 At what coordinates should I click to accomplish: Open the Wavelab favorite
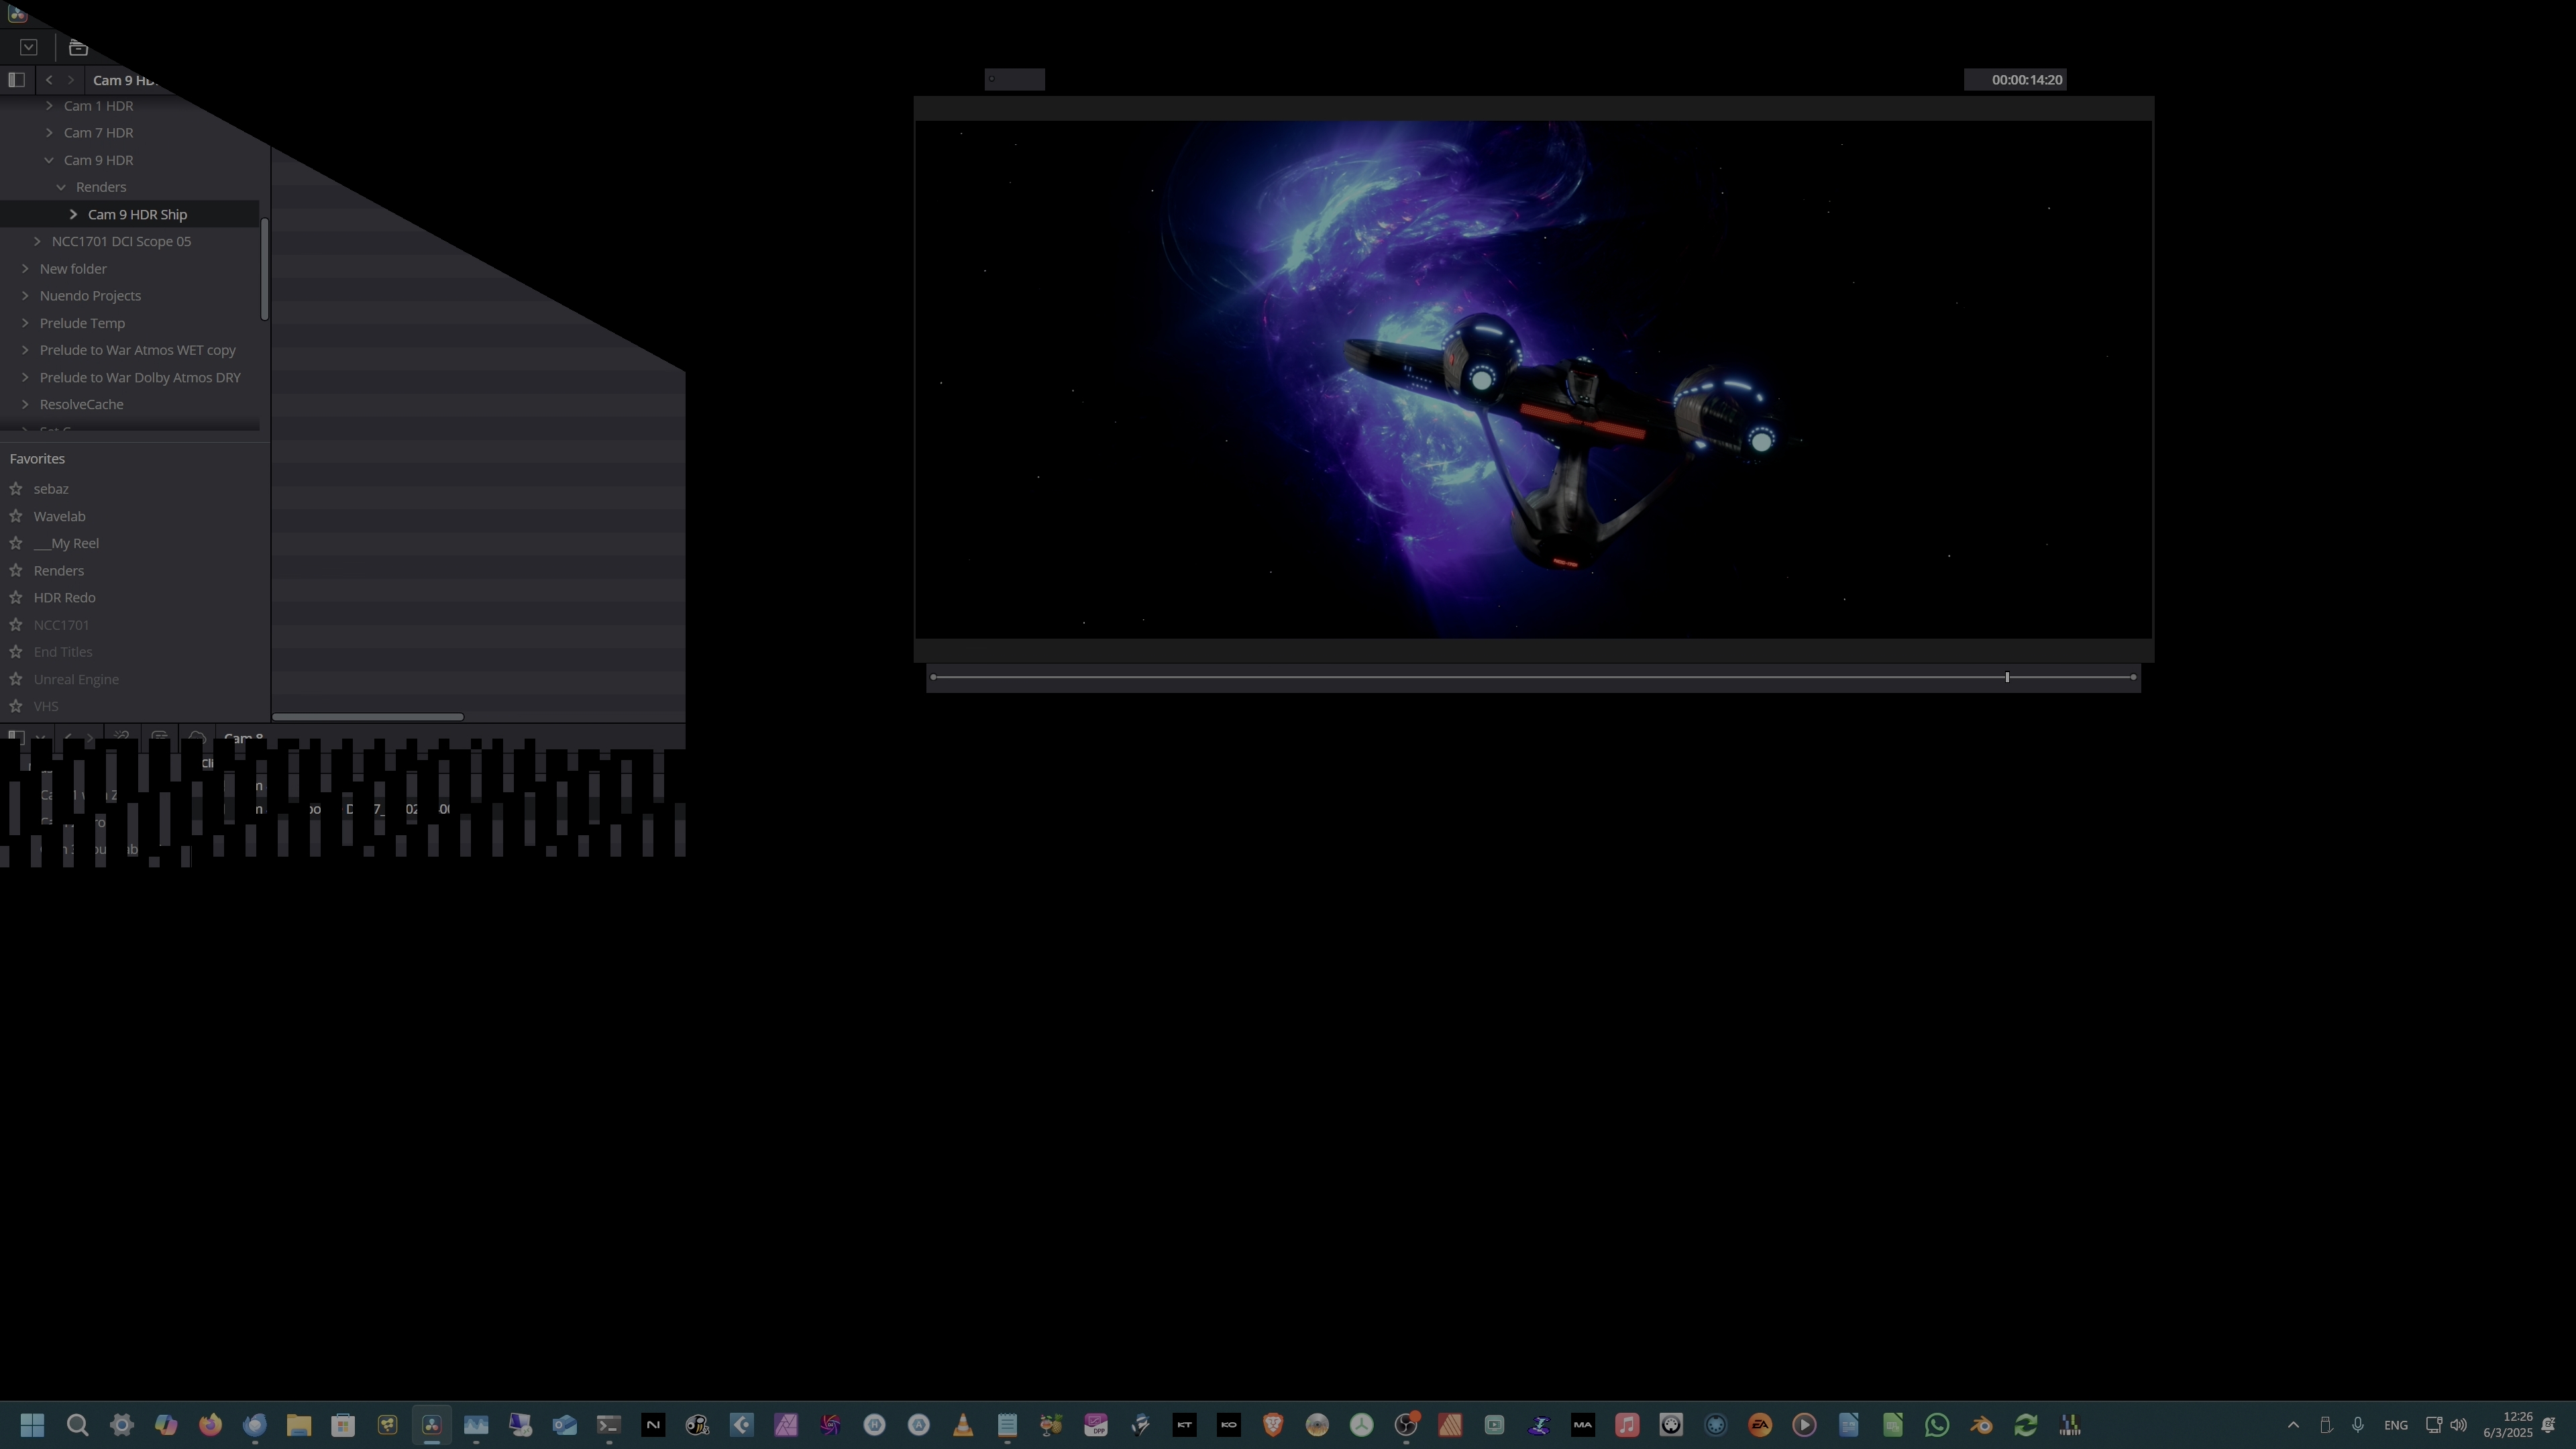point(59,516)
